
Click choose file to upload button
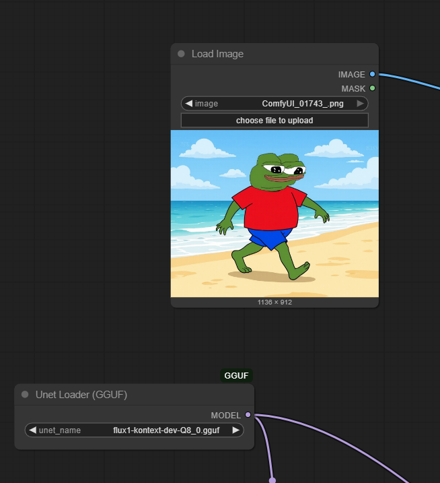click(274, 121)
